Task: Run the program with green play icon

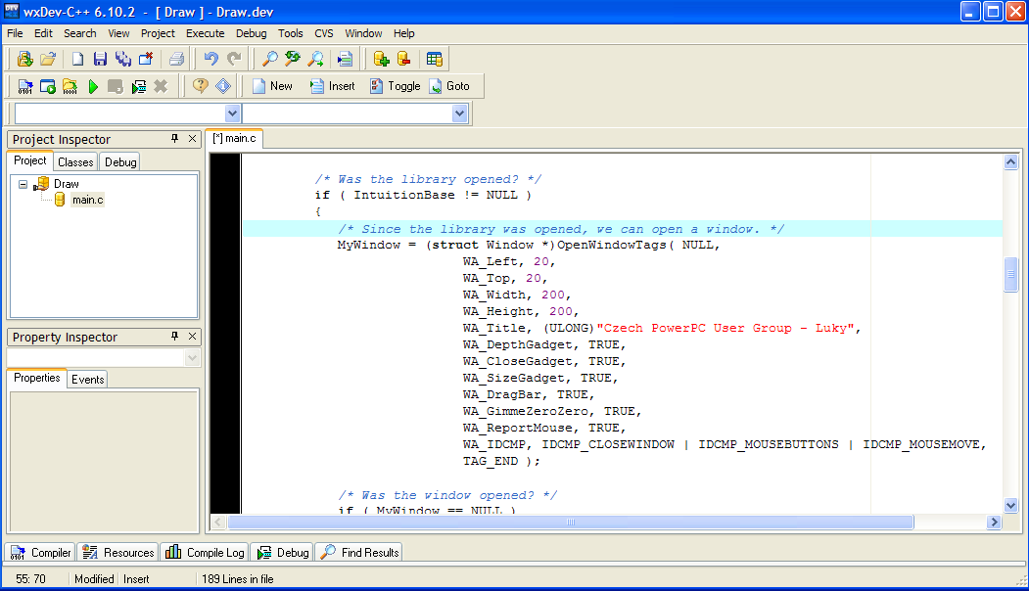Action: pos(93,86)
